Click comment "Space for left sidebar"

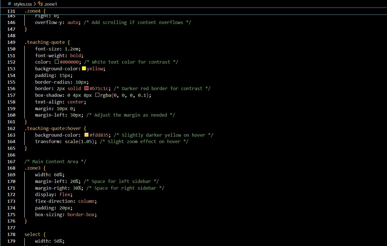(121, 181)
